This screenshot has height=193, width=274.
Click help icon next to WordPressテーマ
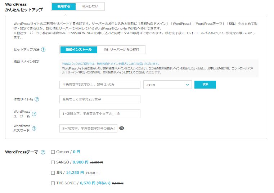click(43, 152)
